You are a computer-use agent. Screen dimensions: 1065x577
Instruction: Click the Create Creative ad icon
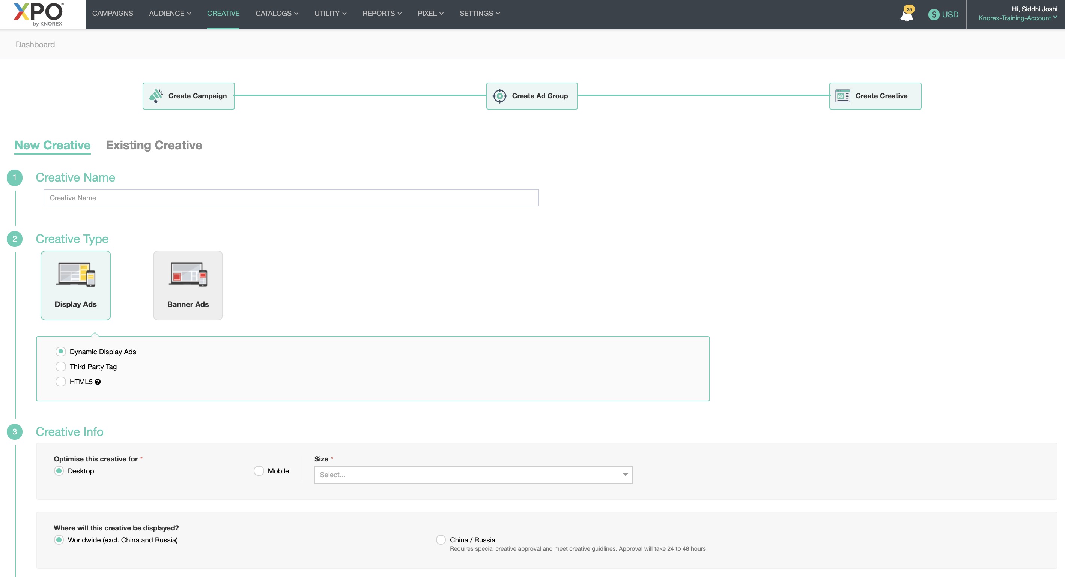pyautogui.click(x=842, y=96)
